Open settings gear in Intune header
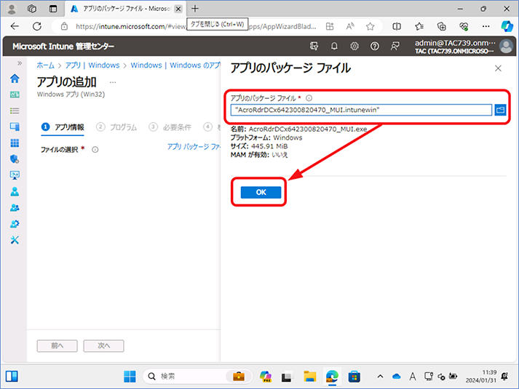Viewport: 519px width, 389px height. [354, 47]
